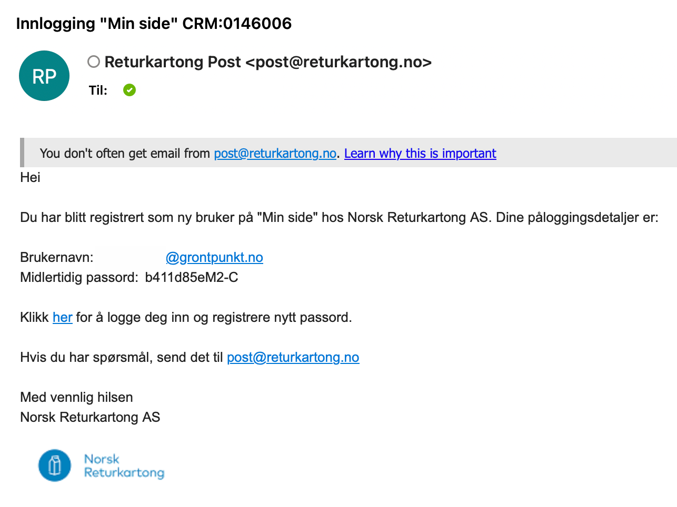677x507 pixels.
Task: Click the Til: recipient label
Action: tap(98, 90)
